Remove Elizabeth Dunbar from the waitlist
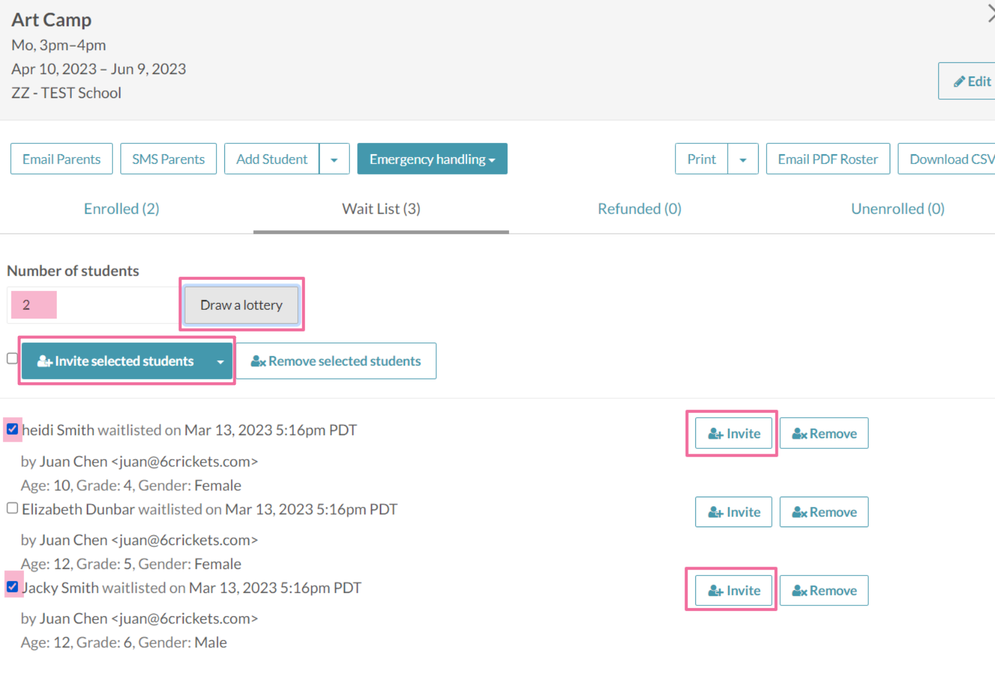 [x=824, y=512]
